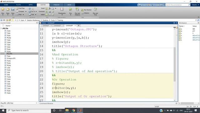Click Run Section in the toolstrip
This screenshot has height=113, width=200.
coord(87,10)
